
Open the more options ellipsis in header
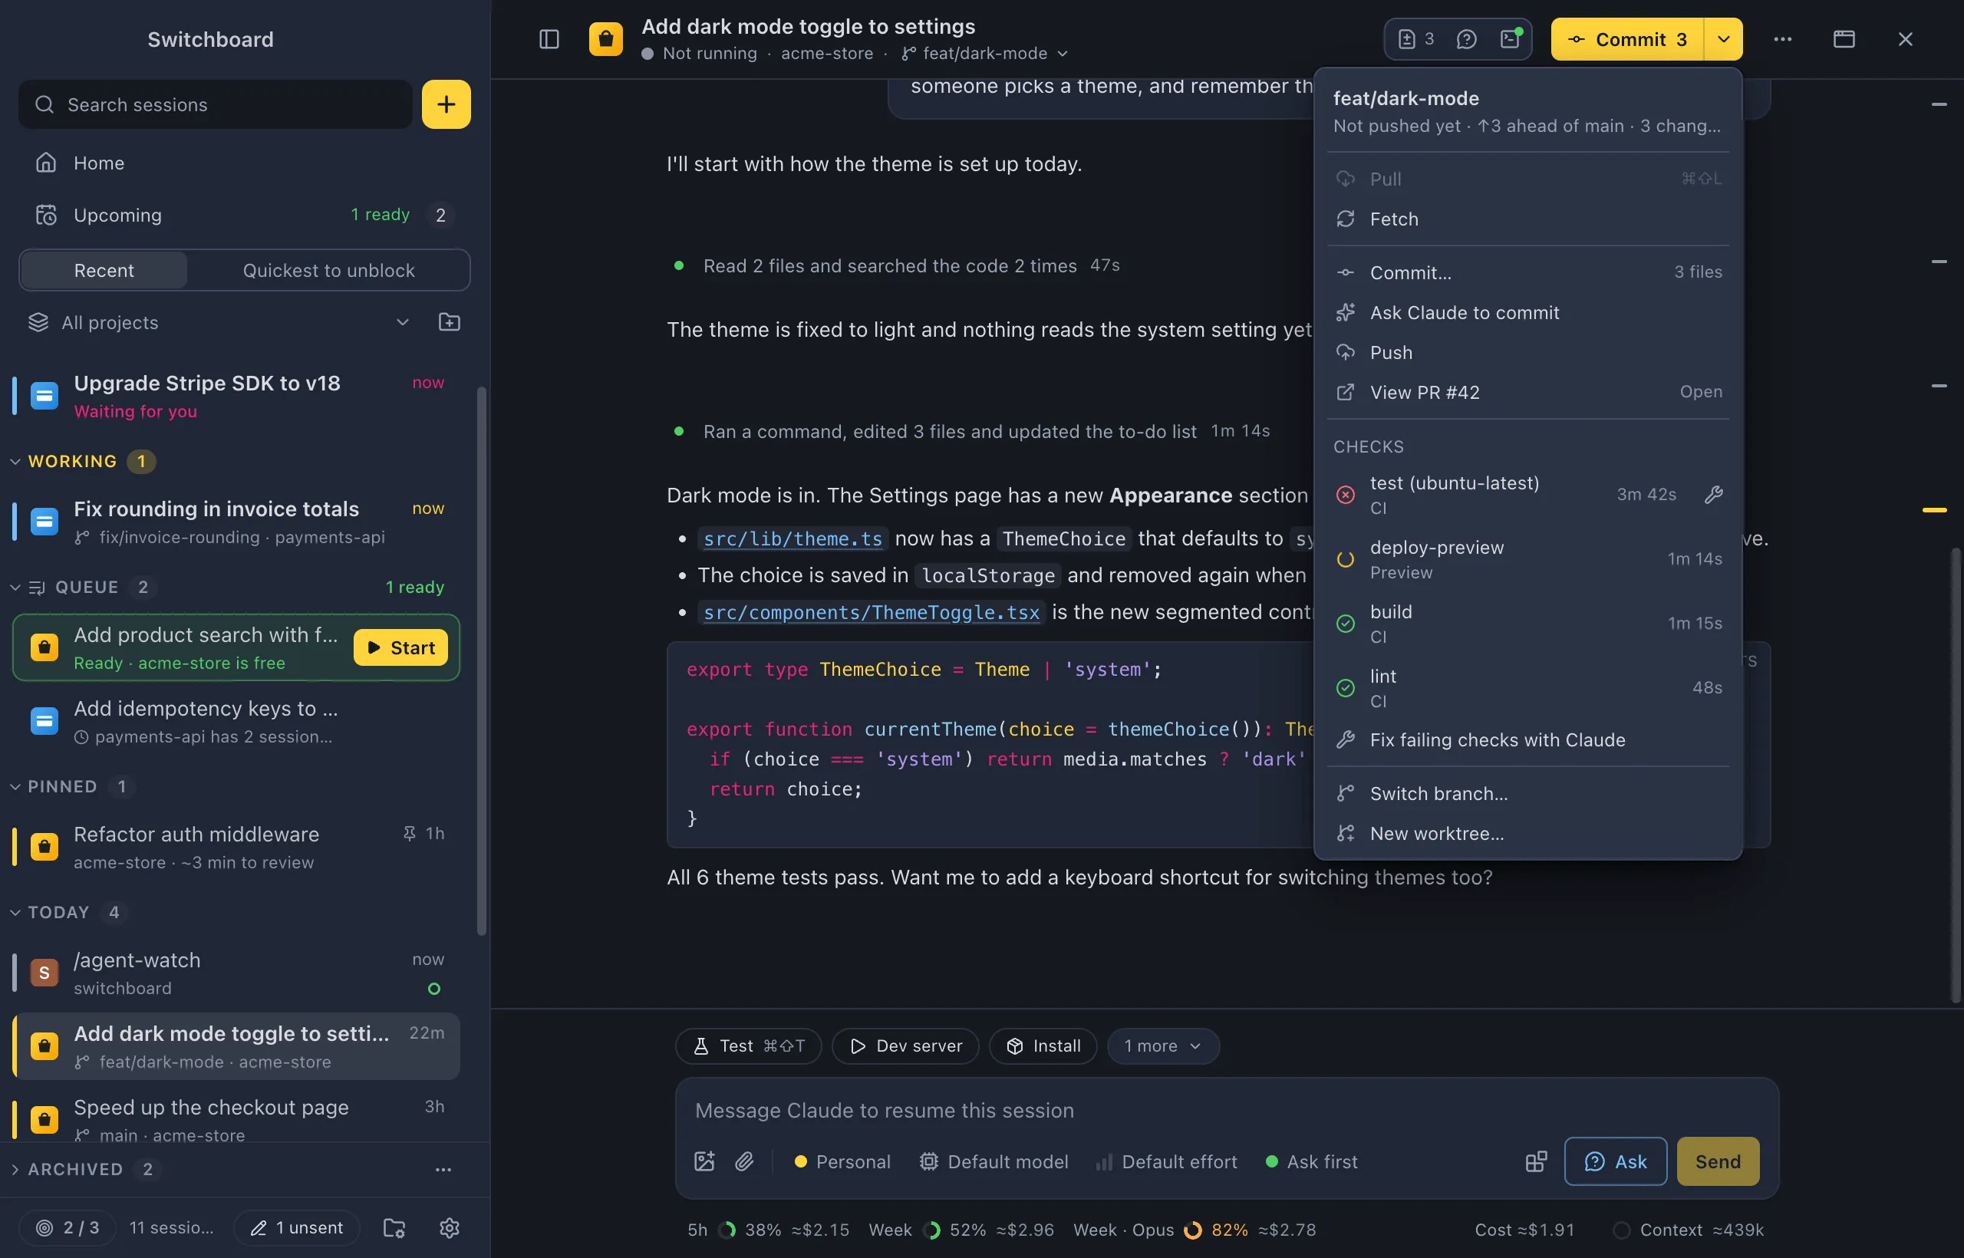(x=1783, y=39)
